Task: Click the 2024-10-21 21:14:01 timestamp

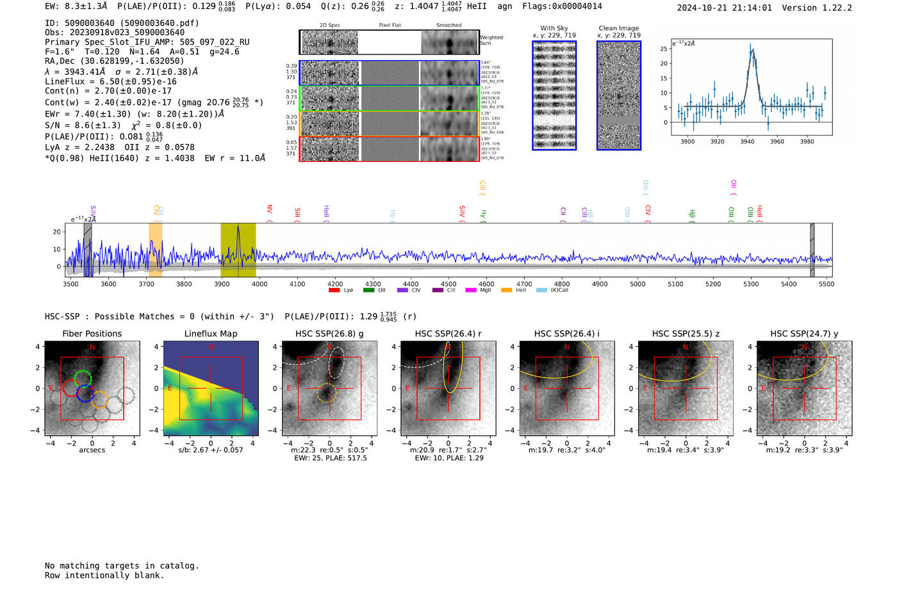Action: [x=725, y=8]
